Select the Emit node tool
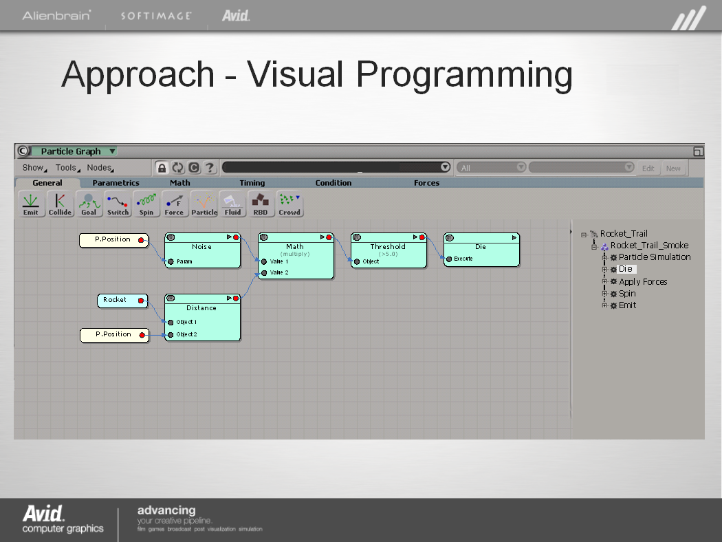 (30, 204)
